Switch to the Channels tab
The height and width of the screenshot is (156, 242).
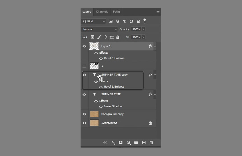click(102, 12)
